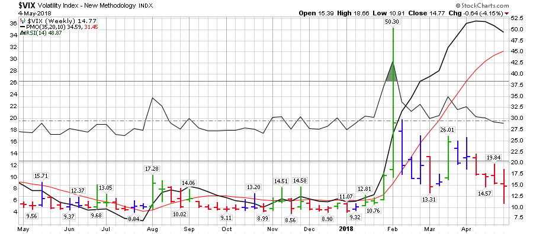Click the 14.06 label near September

[x=189, y=183]
